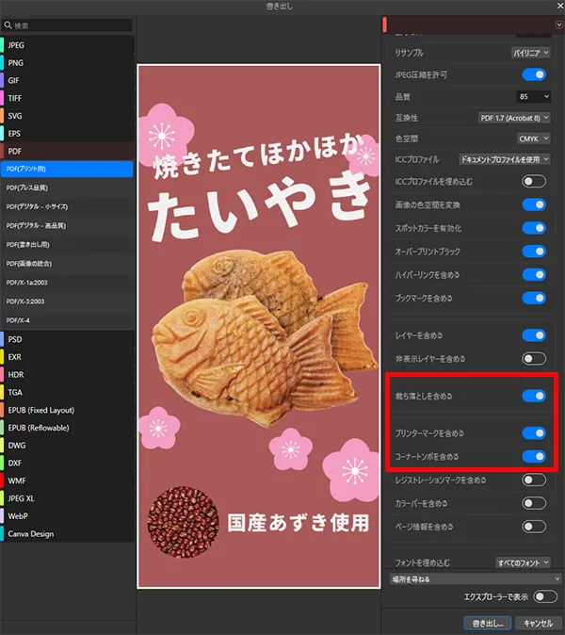Disable the JPEG圧縮を許可 toggle

[534, 74]
